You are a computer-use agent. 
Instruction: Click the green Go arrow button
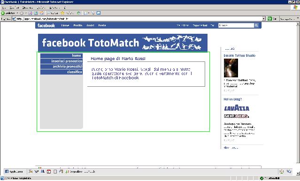269,19
